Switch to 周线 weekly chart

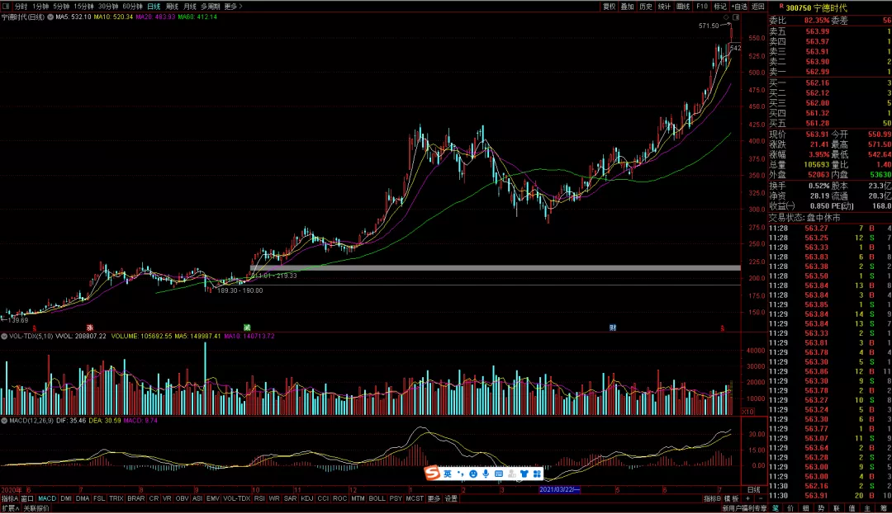click(172, 7)
